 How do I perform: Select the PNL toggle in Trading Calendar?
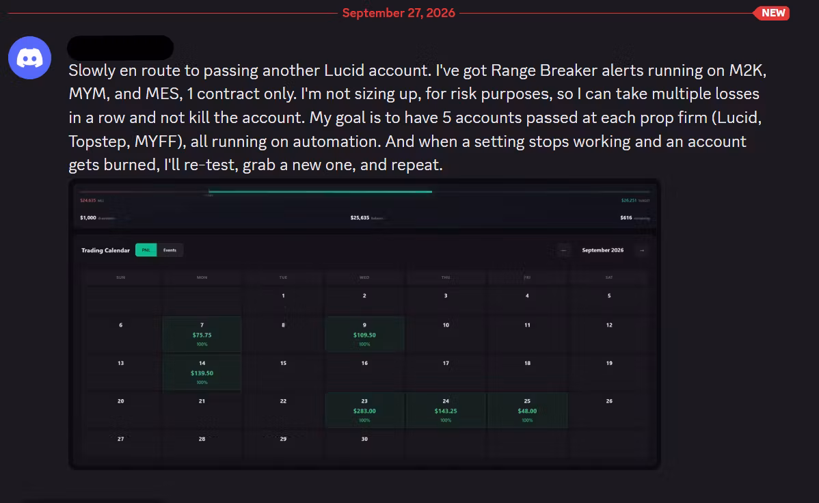146,250
